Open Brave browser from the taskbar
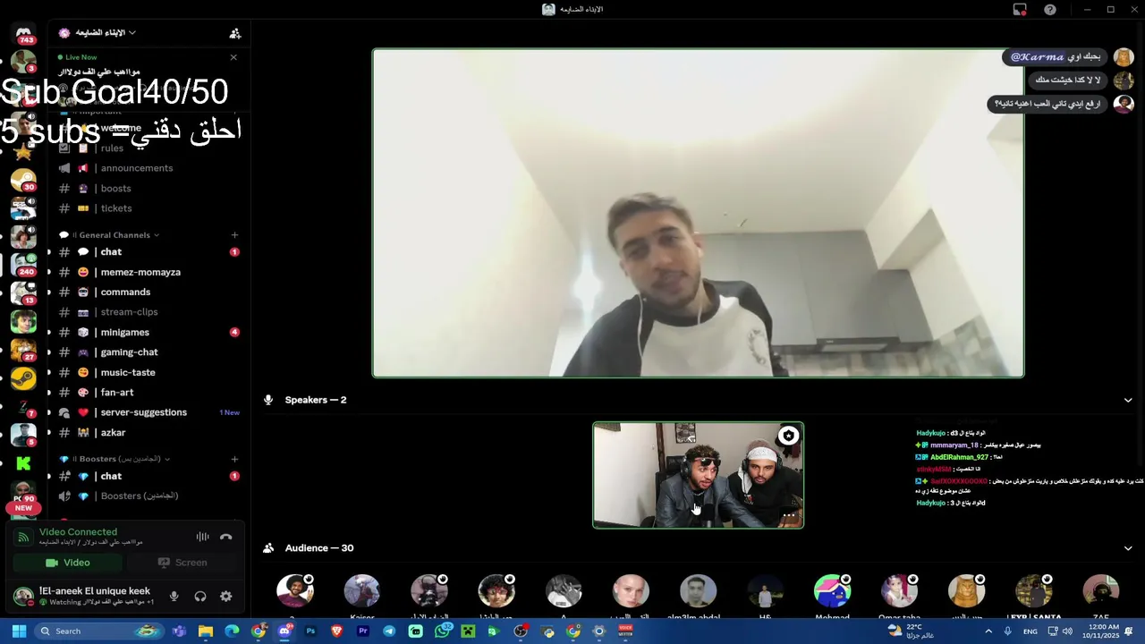 coord(337,631)
